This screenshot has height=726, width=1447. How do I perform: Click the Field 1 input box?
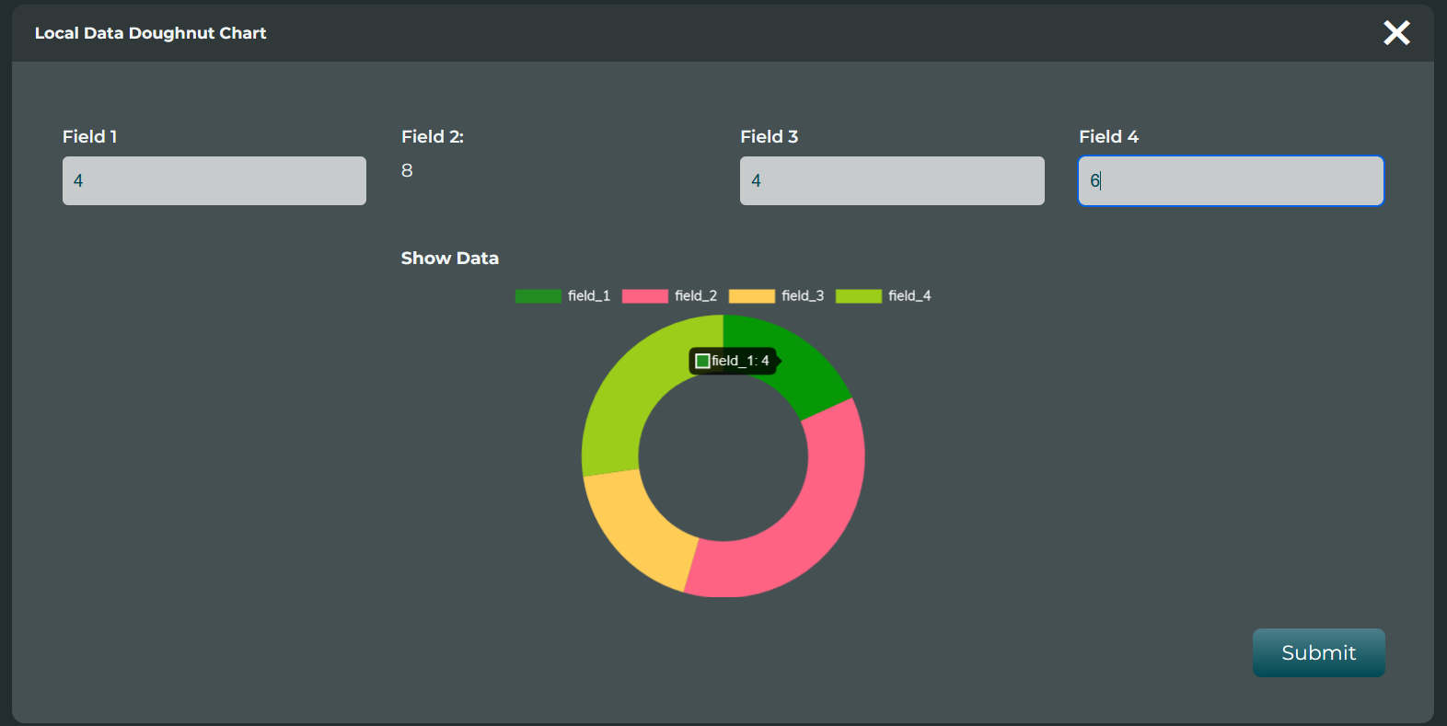tap(214, 180)
